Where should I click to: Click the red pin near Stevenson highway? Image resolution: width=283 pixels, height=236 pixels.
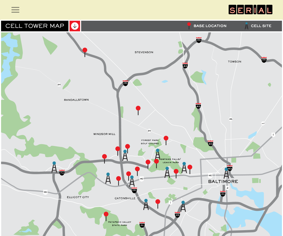(x=85, y=50)
